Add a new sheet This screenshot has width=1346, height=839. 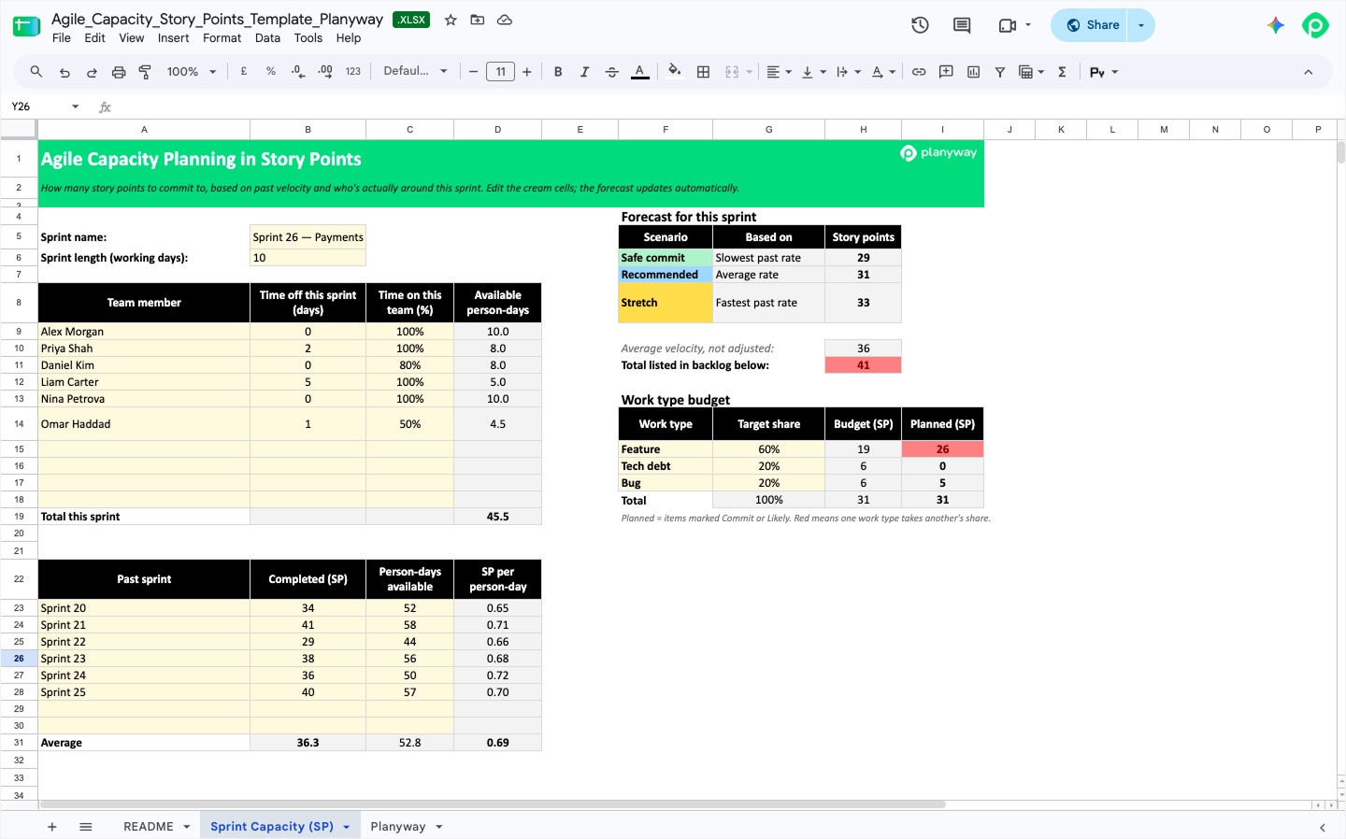(x=52, y=827)
